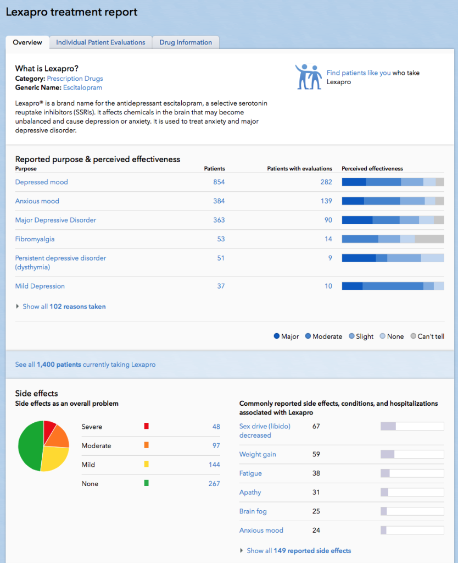Click Major Depressive Disorder effectiveness bar

tap(393, 220)
